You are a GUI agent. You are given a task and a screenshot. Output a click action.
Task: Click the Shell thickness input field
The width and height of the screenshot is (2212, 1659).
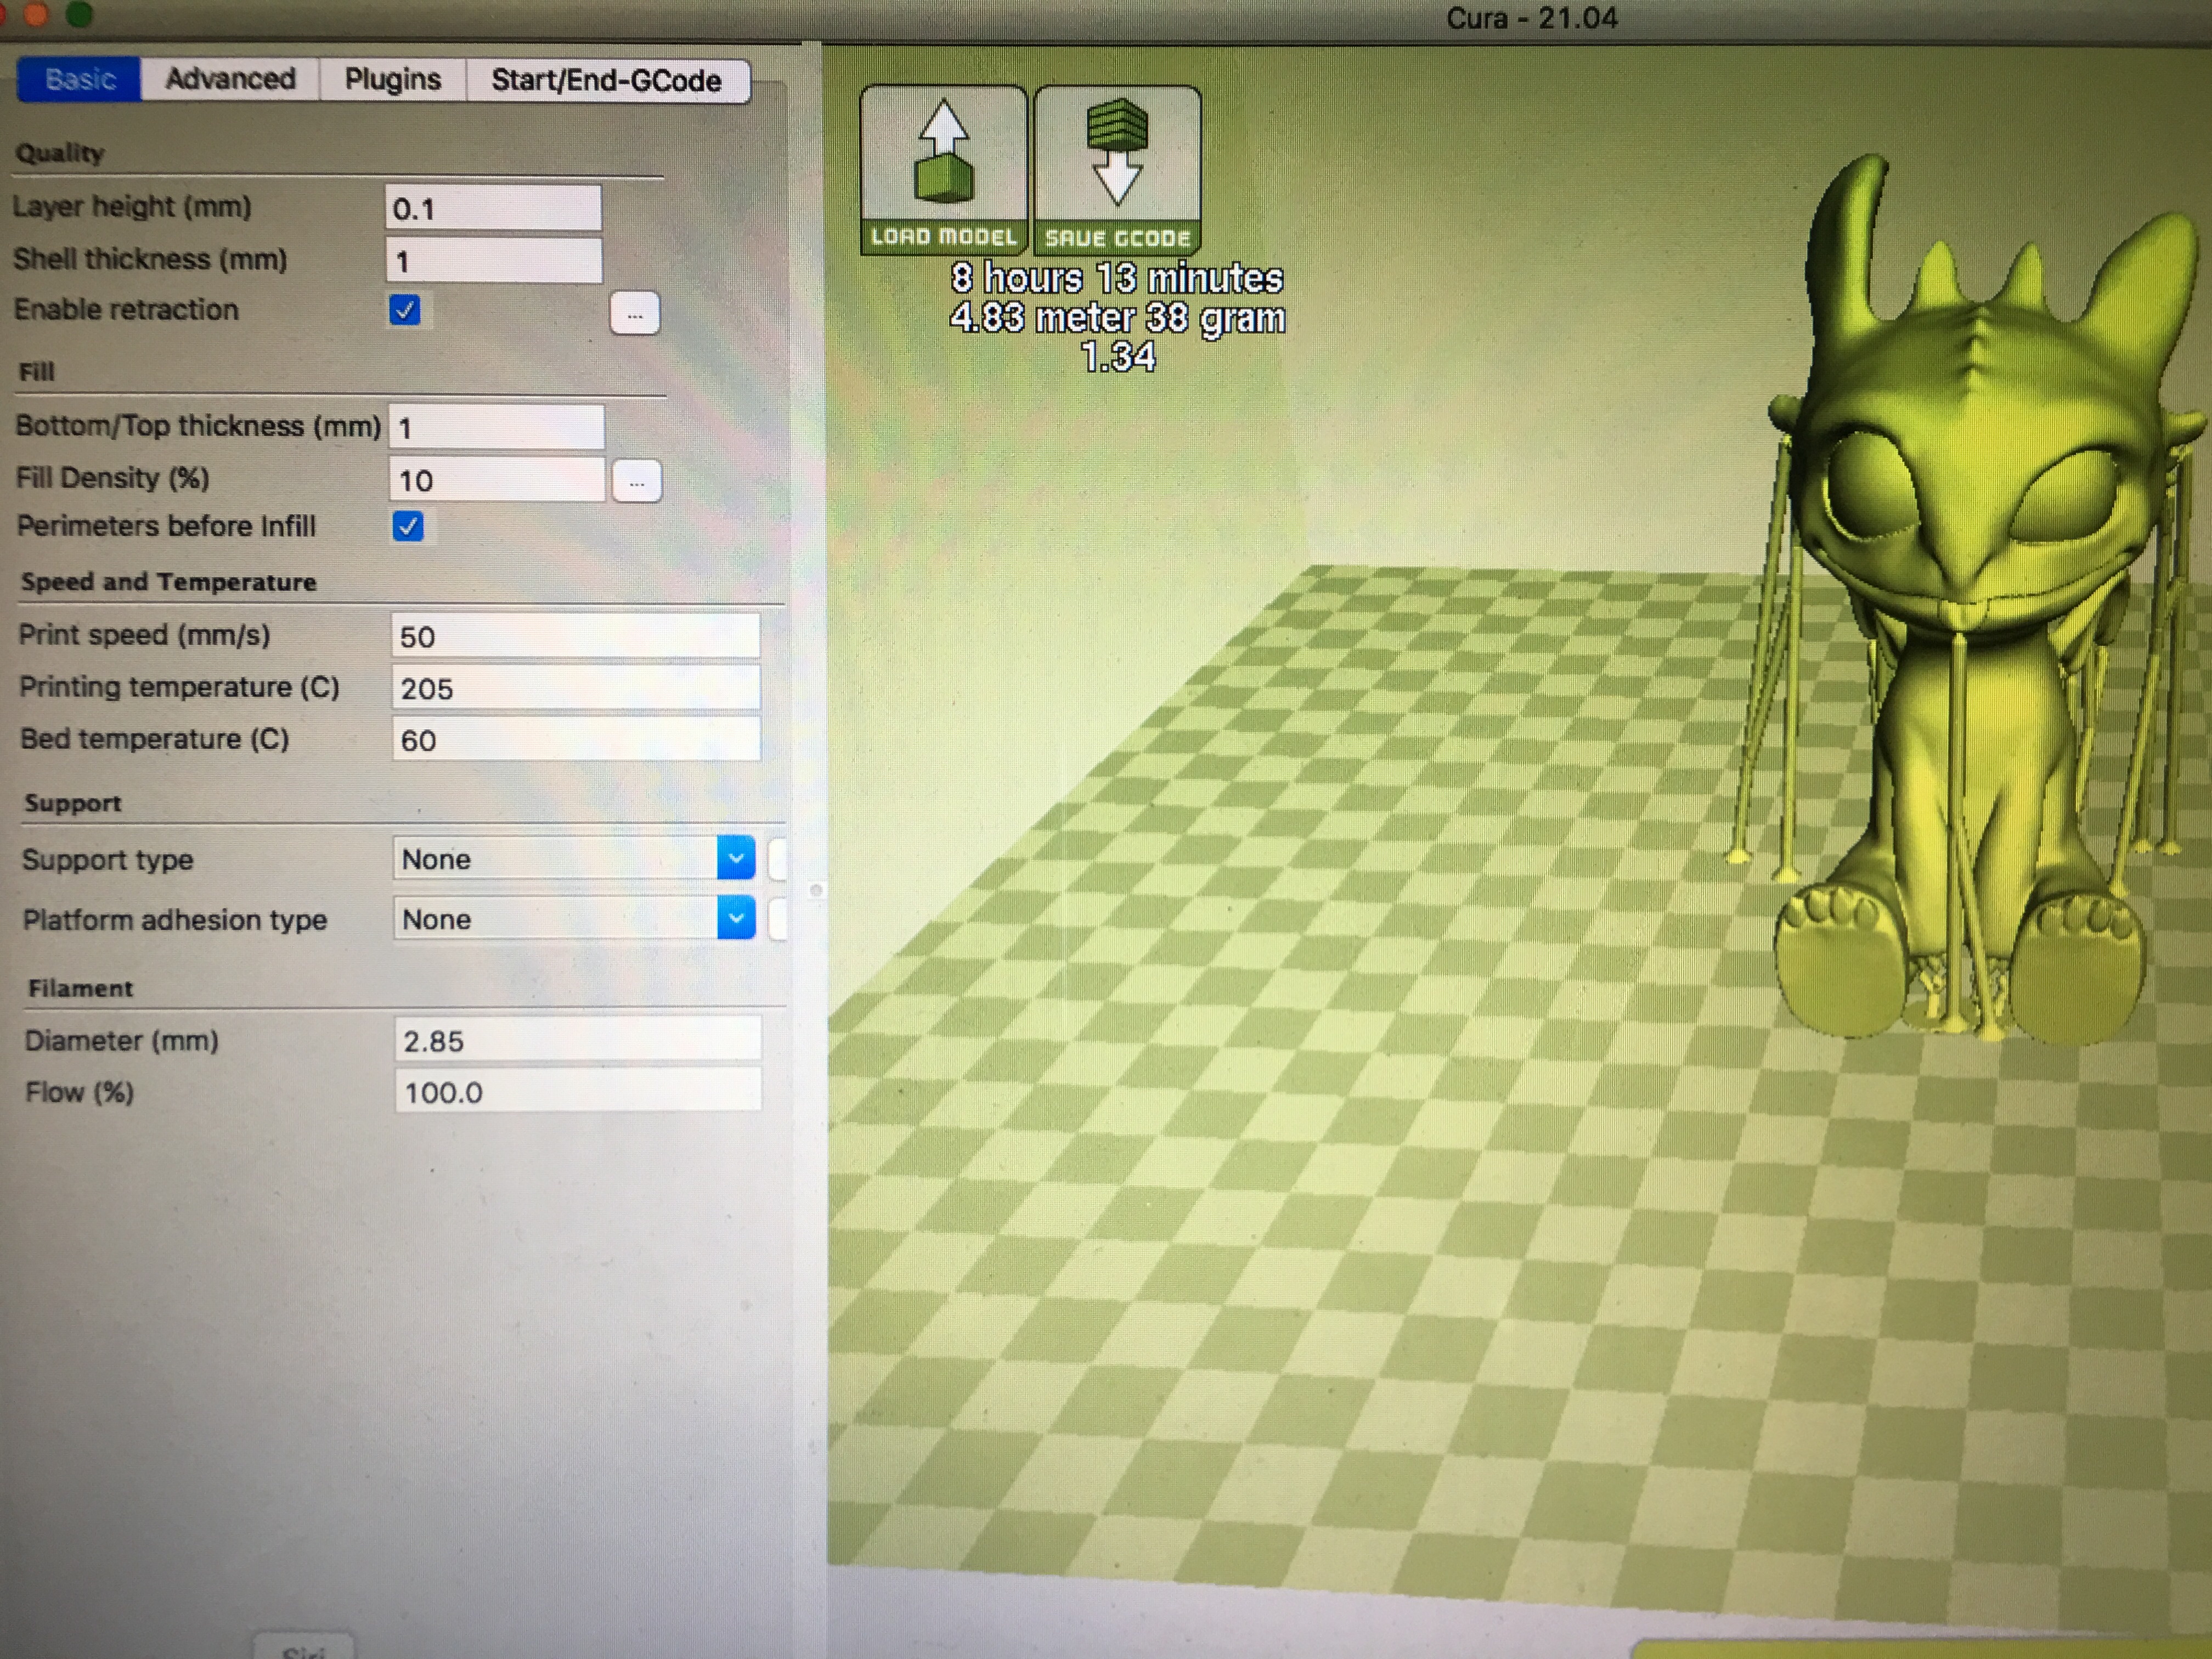tap(493, 261)
